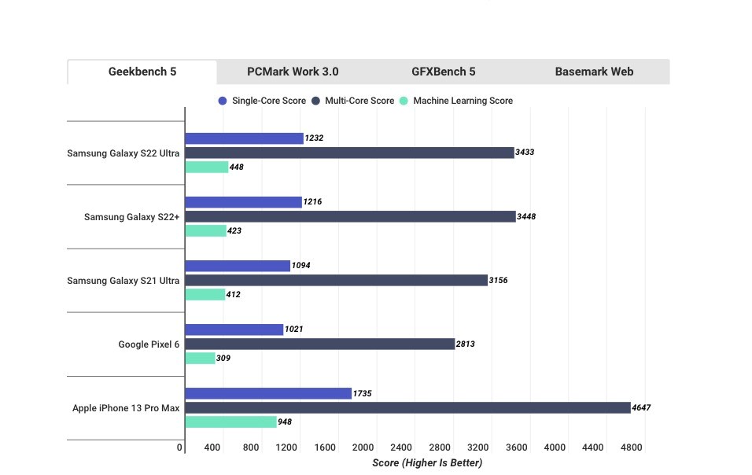Click the 1600 tick on the score axis
Image resolution: width=752 pixels, height=475 pixels.
point(325,447)
